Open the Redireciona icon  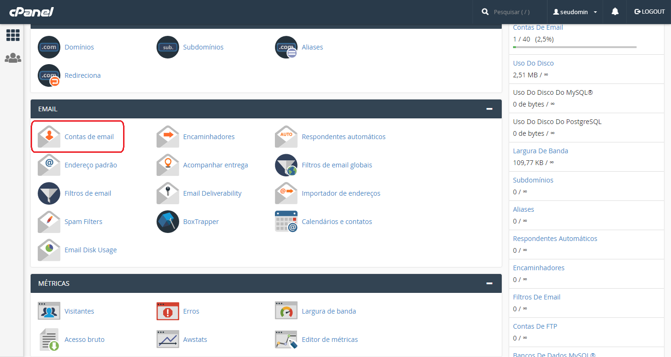click(49, 75)
